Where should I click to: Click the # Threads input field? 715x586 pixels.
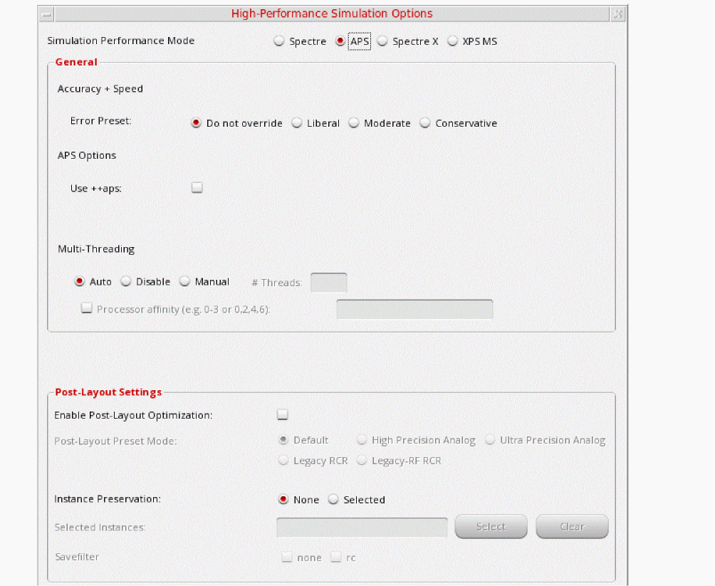329,282
